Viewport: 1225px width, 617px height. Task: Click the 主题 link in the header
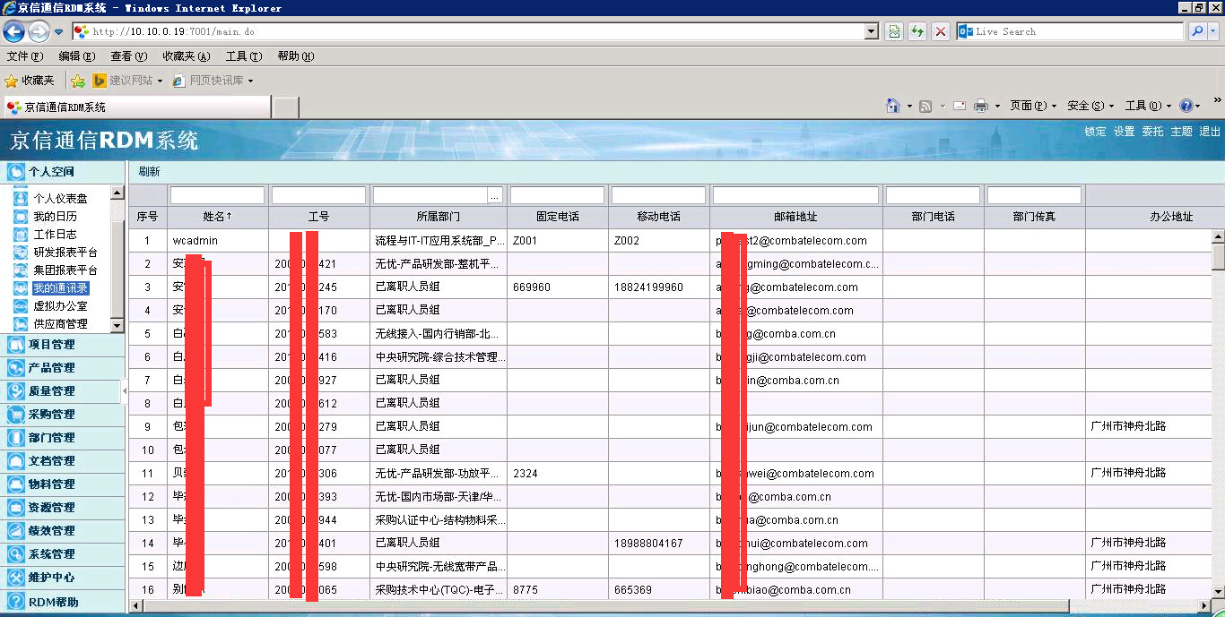coord(1181,132)
